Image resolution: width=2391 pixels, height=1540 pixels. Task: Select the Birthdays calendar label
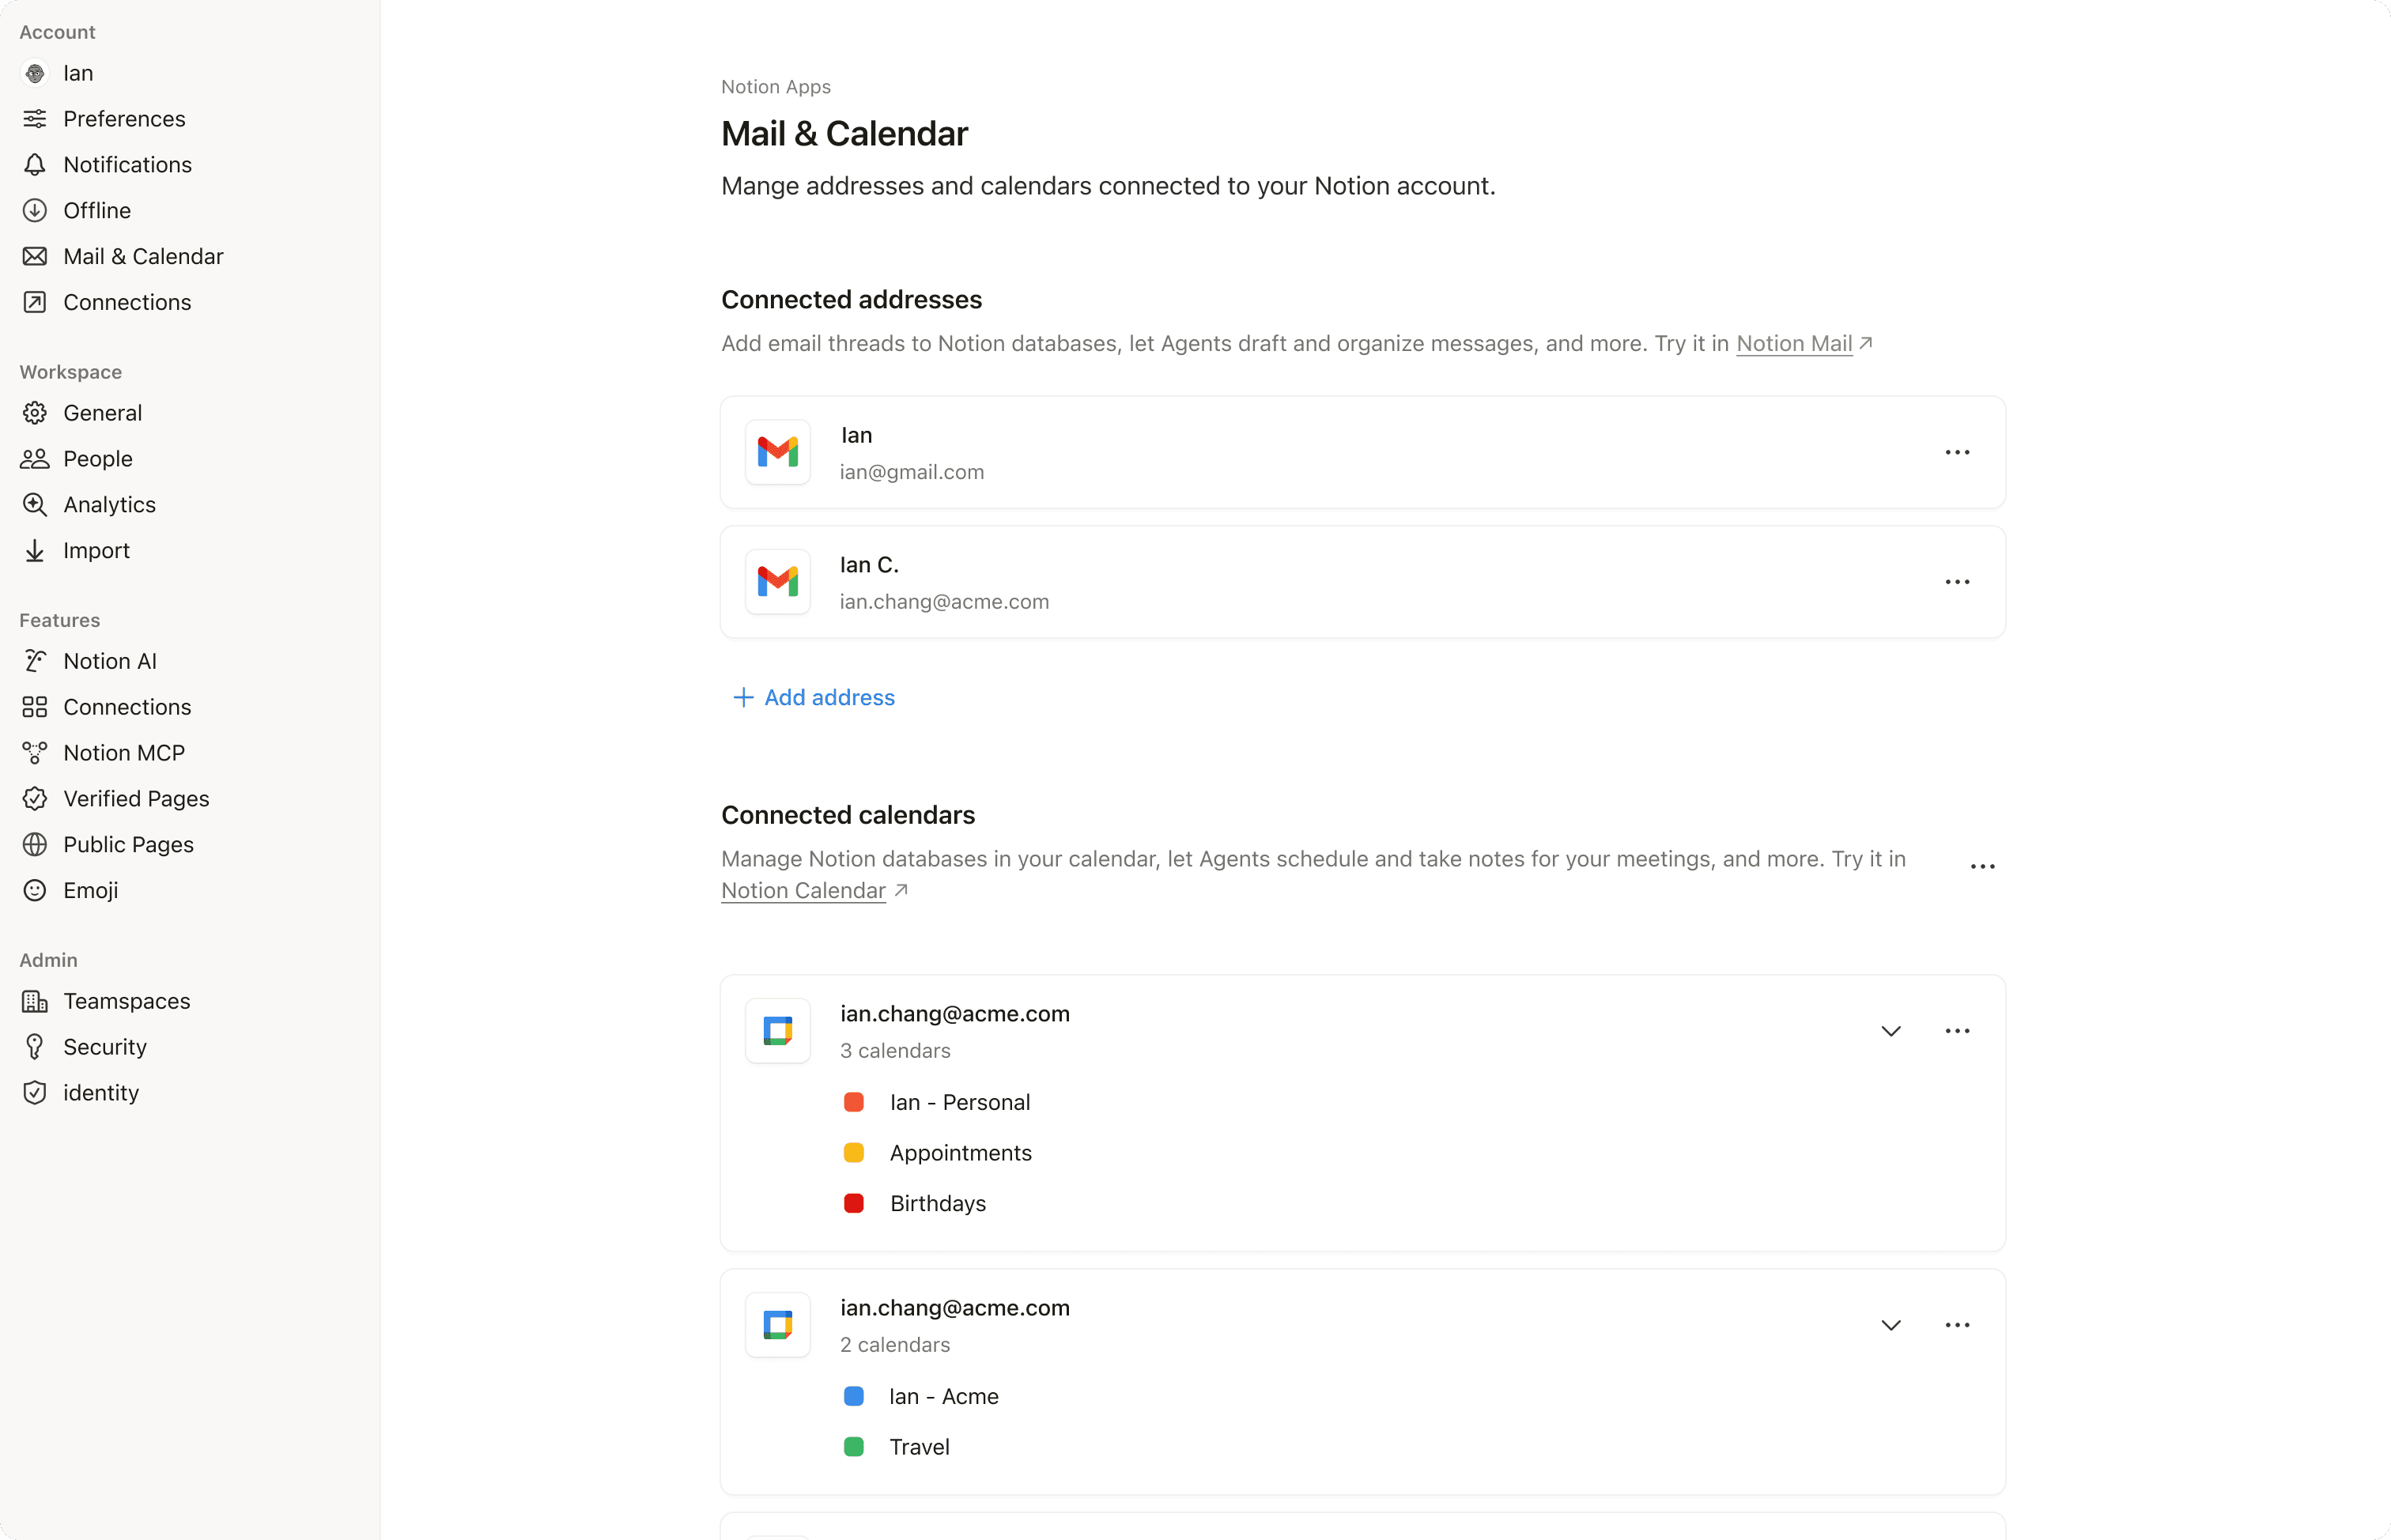pyautogui.click(x=938, y=1204)
